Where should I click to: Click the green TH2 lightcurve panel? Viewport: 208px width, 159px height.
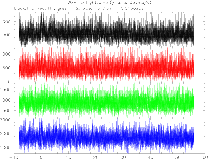point(110,100)
